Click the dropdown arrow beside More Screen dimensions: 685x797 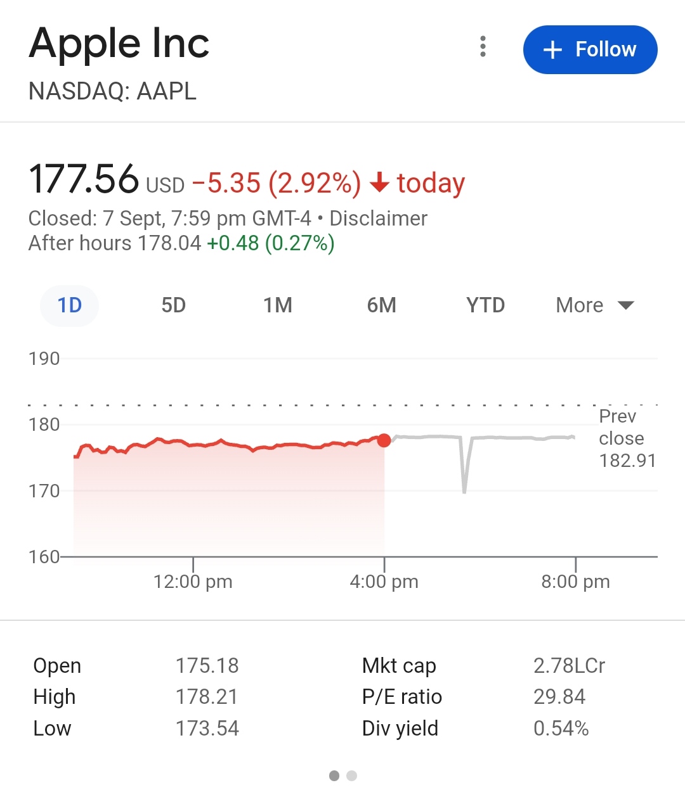[x=625, y=305]
